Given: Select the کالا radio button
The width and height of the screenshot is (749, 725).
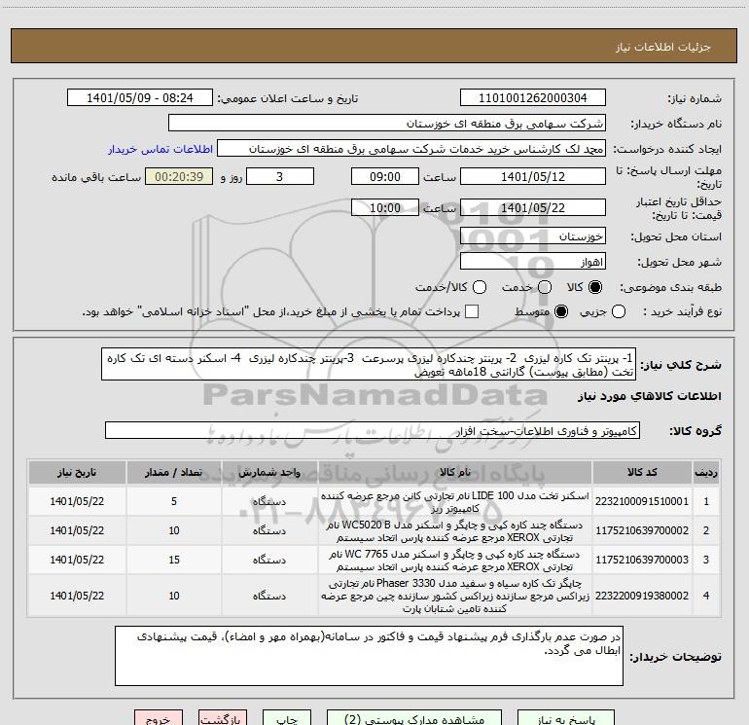Looking at the screenshot, I should click(x=595, y=287).
